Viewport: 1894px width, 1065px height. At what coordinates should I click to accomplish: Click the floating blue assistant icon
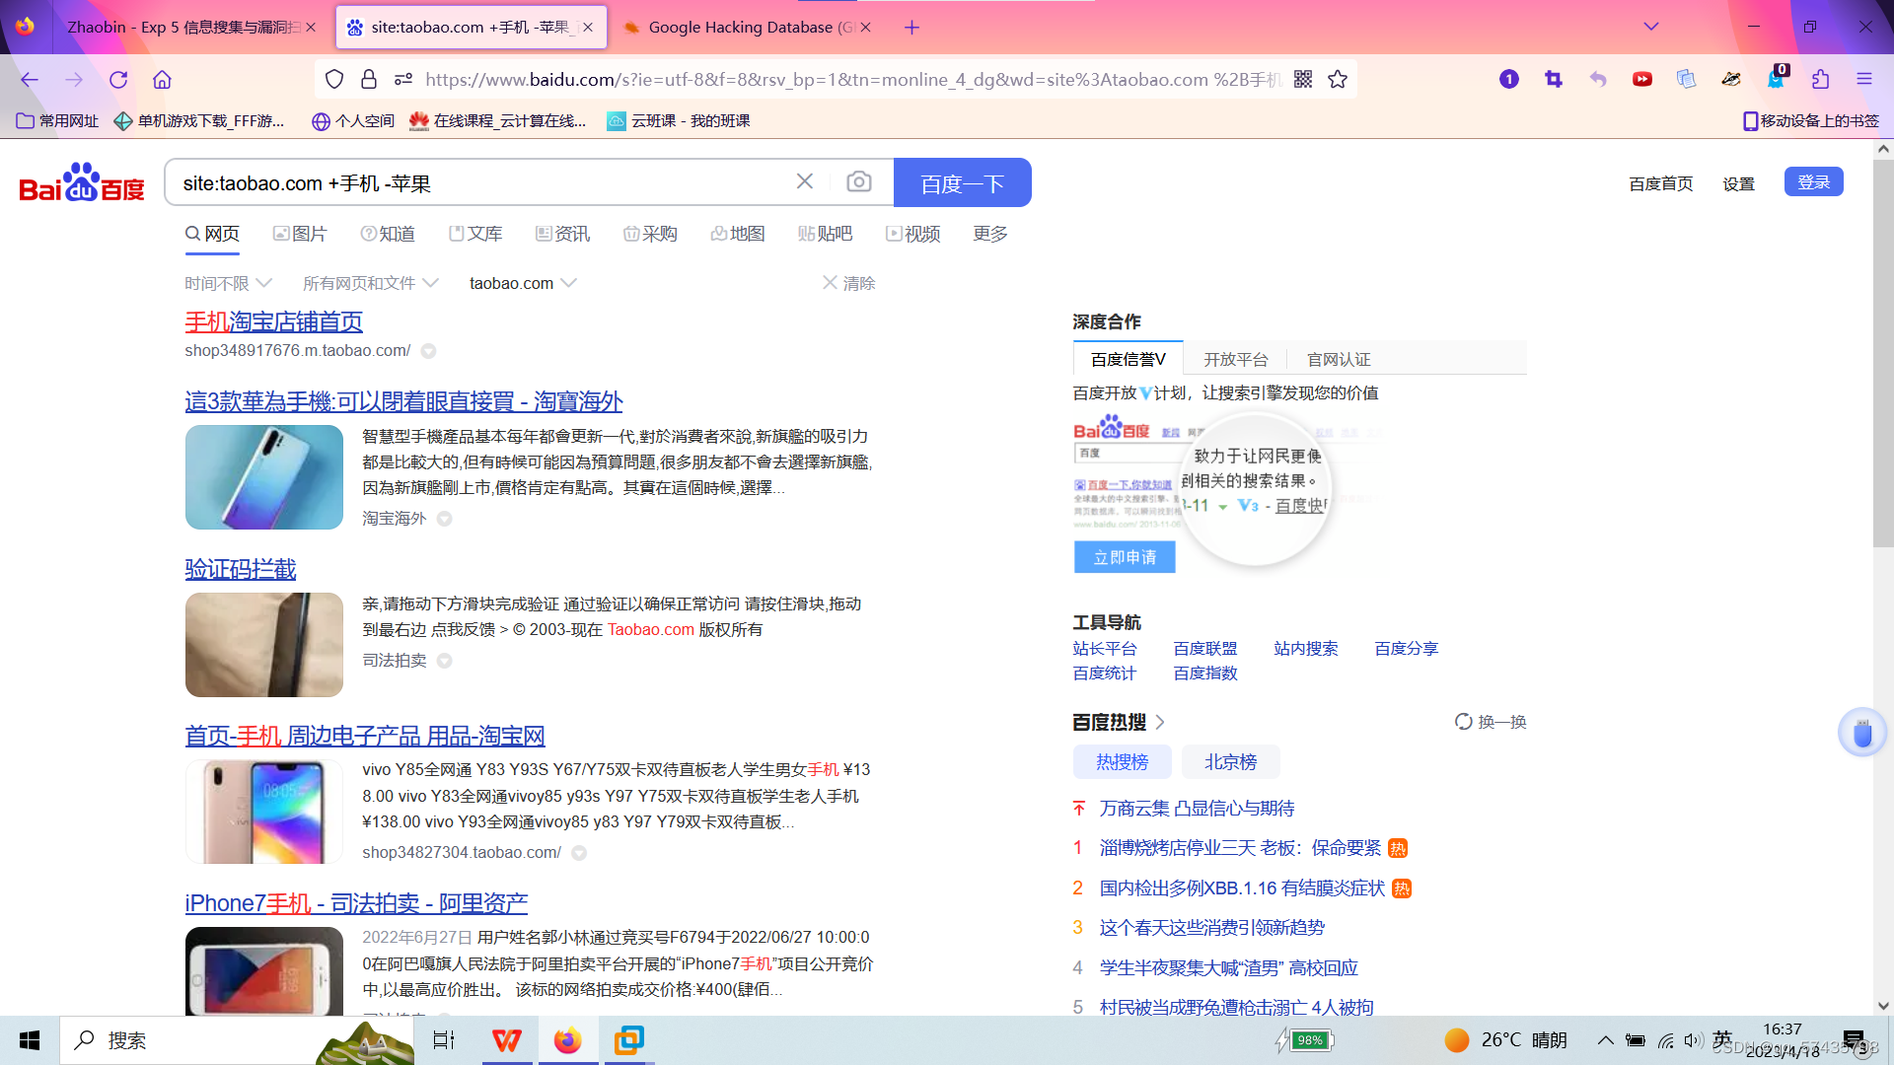tap(1861, 733)
